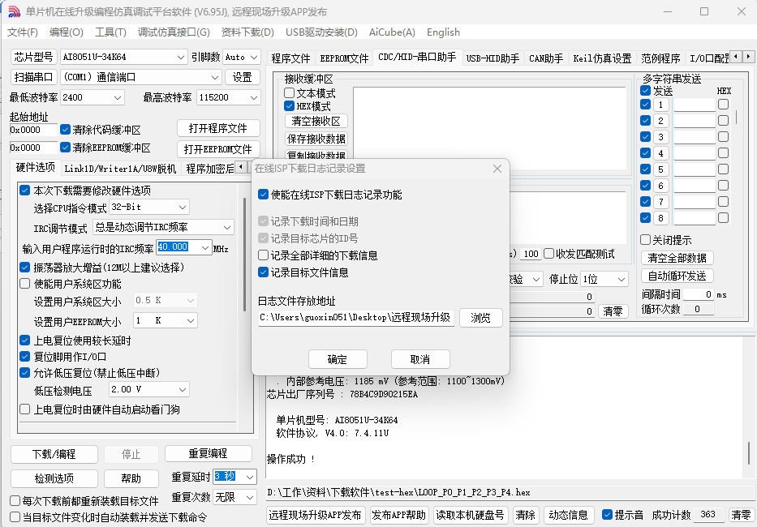Click output log area vertical scrollbar

point(748,452)
